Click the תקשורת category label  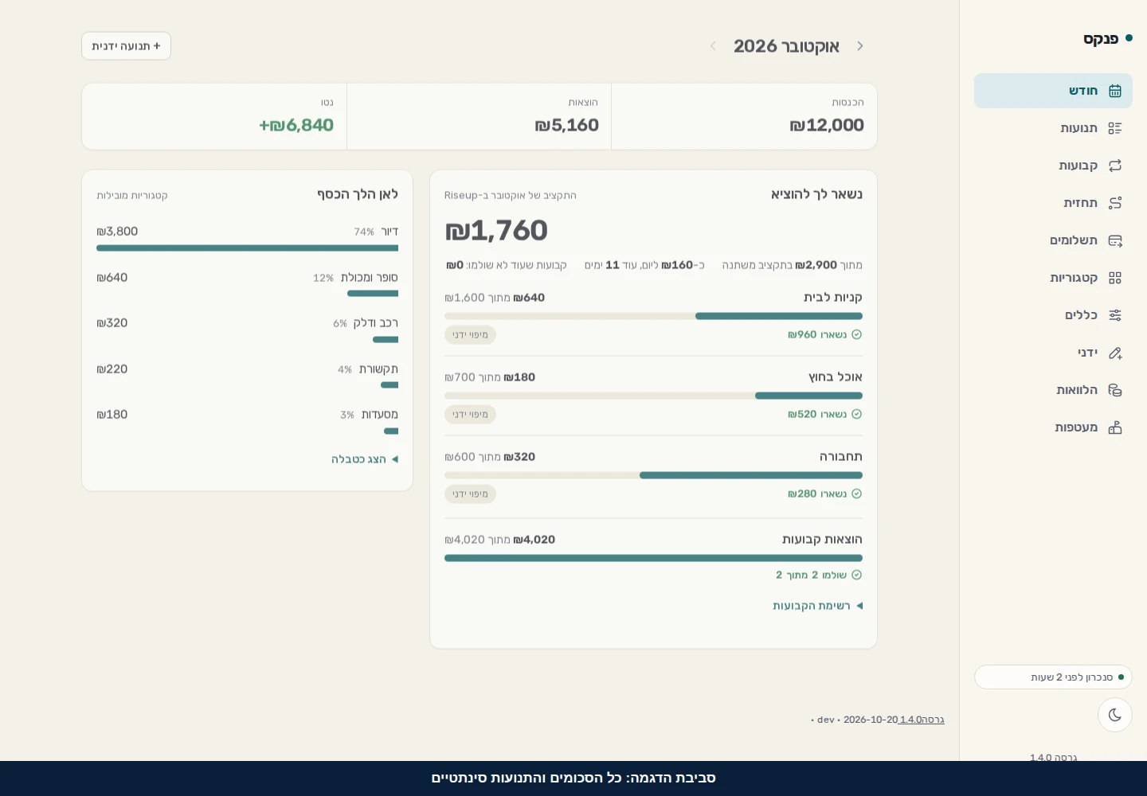pyautogui.click(x=378, y=369)
